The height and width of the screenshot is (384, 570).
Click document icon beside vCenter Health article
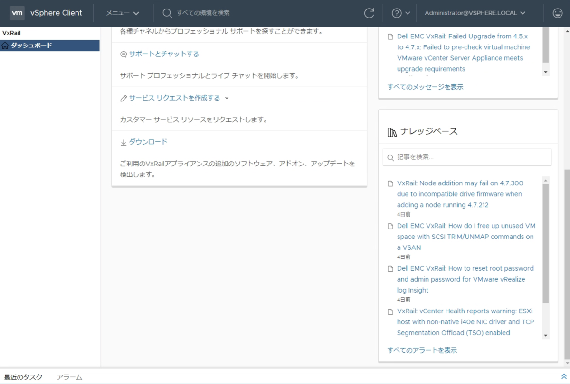390,311
